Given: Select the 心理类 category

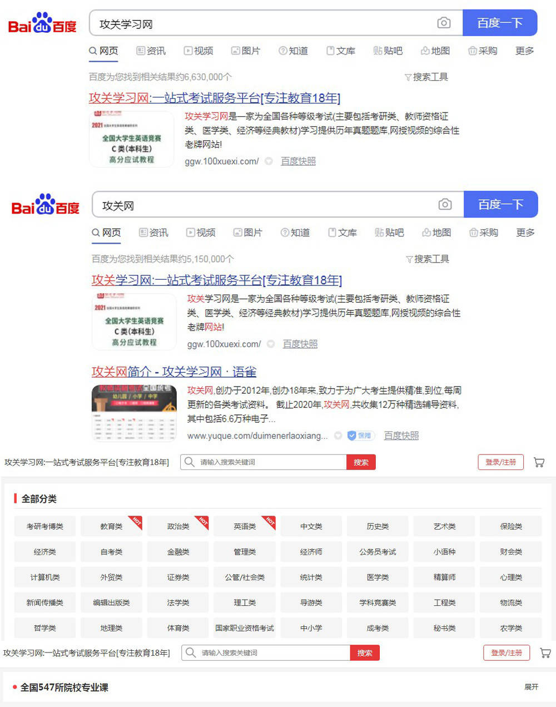Looking at the screenshot, I should pyautogui.click(x=511, y=577).
